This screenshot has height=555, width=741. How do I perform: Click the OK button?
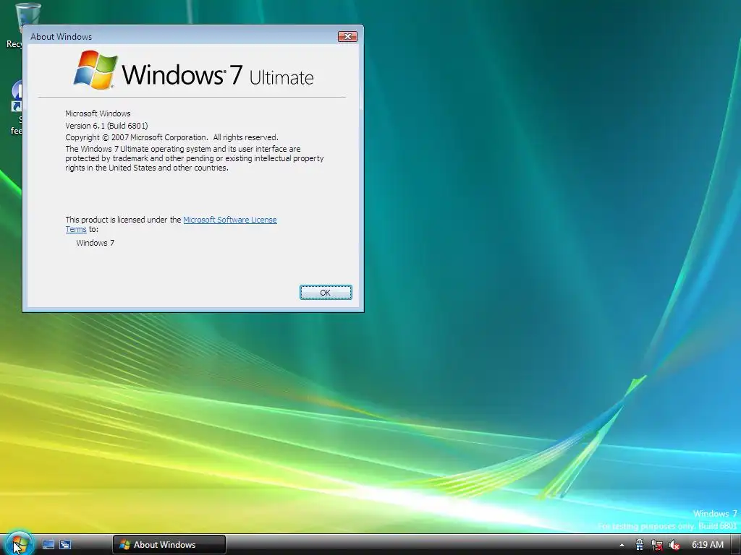(x=326, y=293)
